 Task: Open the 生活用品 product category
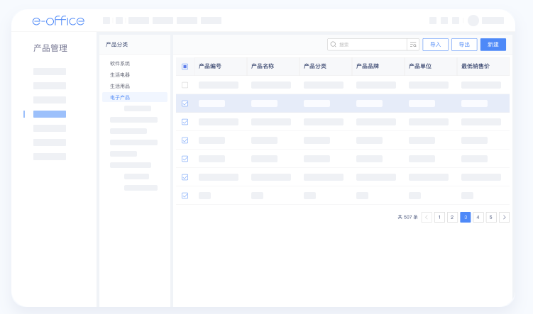120,86
